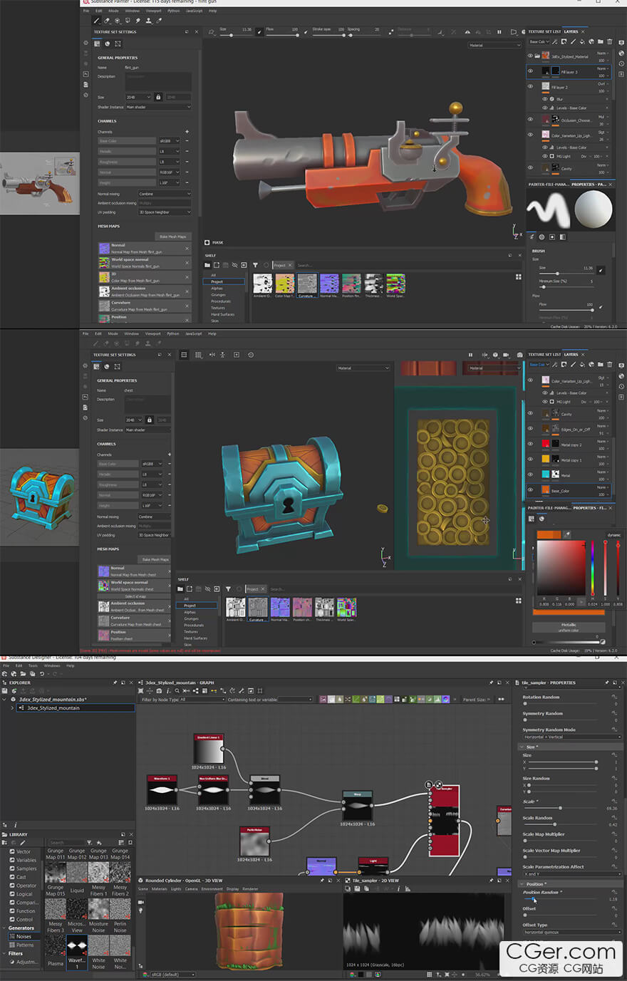Hide the 3dEx_Stylized_Material folder in flint gun Layers
627x981 pixels.
click(x=530, y=56)
